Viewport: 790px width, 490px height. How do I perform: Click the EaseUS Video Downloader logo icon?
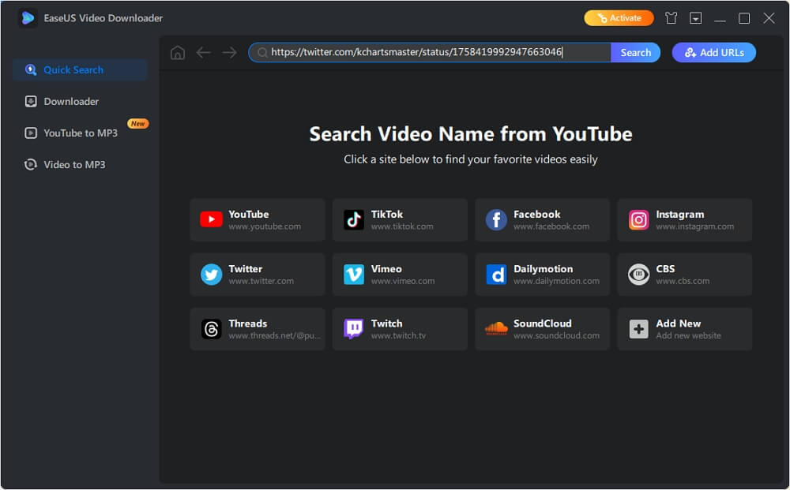coord(28,18)
